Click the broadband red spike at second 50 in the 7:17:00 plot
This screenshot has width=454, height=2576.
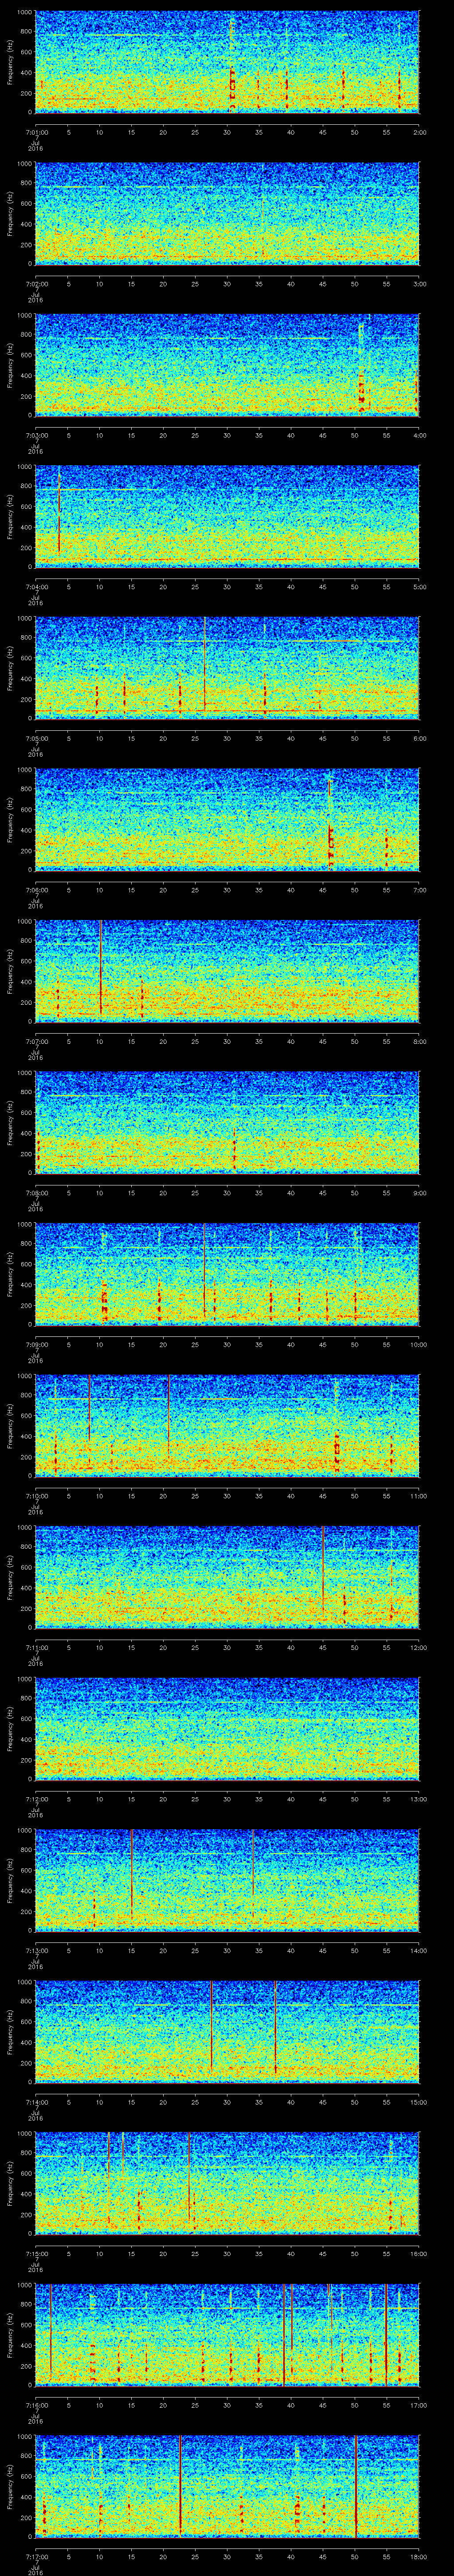coord(355,2488)
